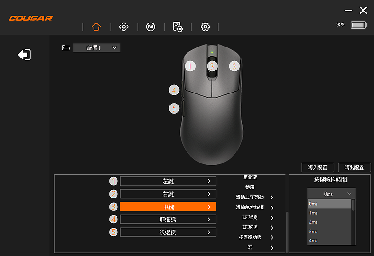374x256 pixels.
Task: Open the gear settings icon
Action: [x=205, y=27]
